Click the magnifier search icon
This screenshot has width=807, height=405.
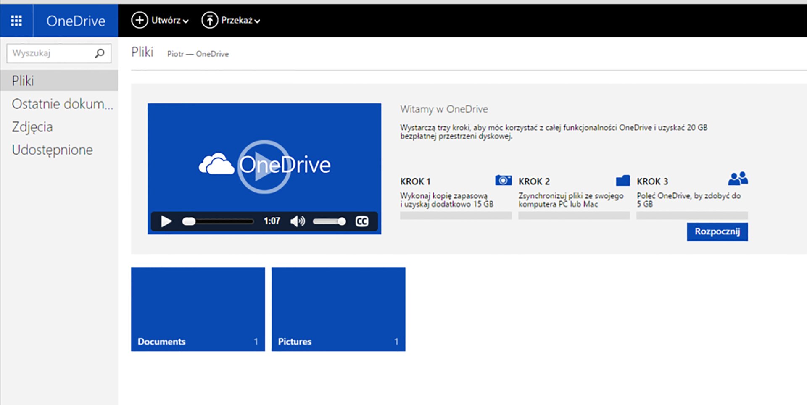(100, 53)
